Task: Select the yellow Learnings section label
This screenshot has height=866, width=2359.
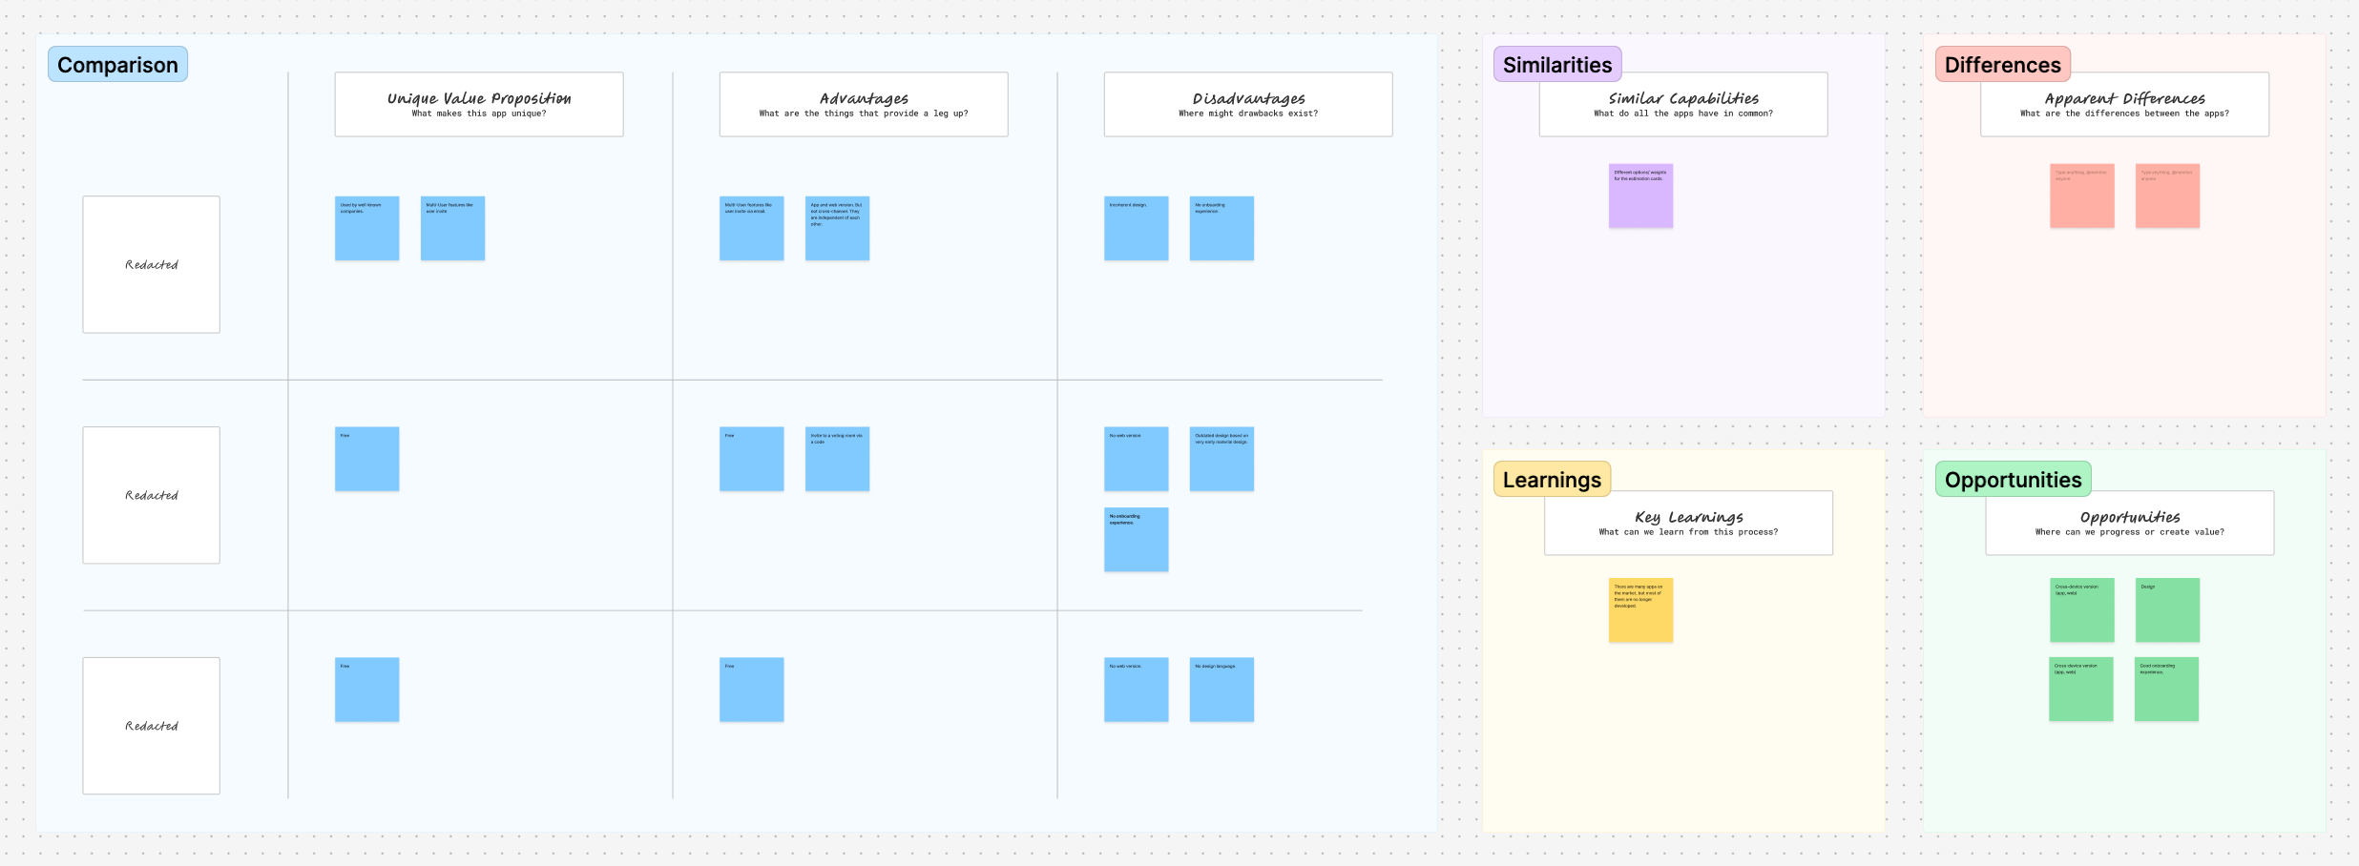Action: [x=1552, y=480]
